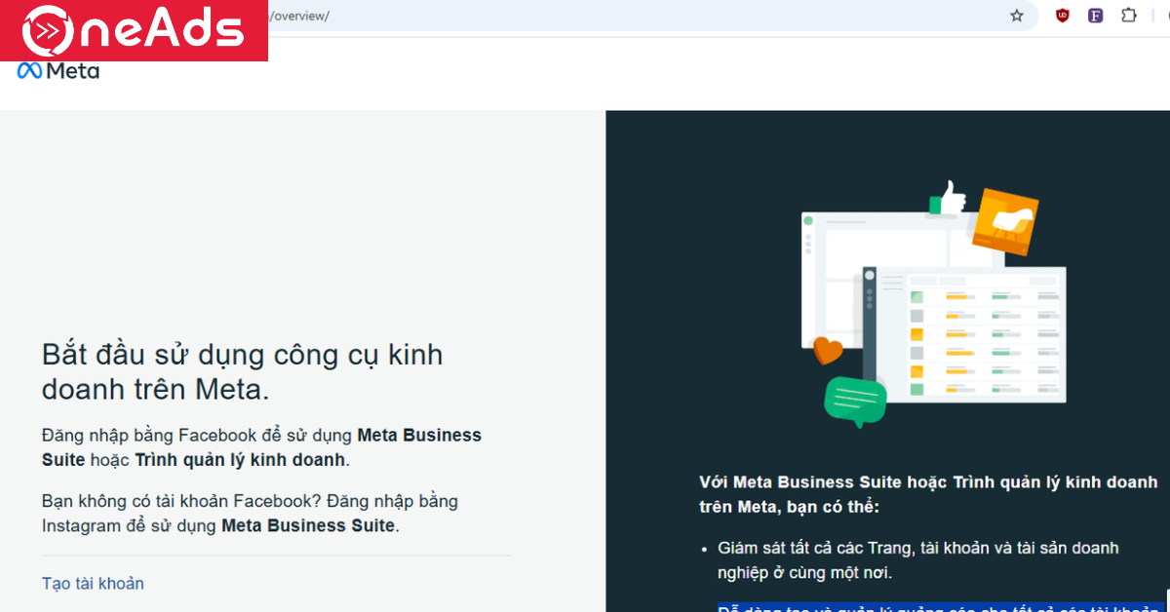The width and height of the screenshot is (1170, 612).
Task: Bookmark this page with the star icon
Action: [1017, 16]
